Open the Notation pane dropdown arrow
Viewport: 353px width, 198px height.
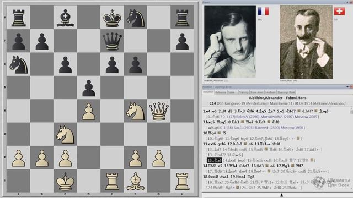coord(347,87)
